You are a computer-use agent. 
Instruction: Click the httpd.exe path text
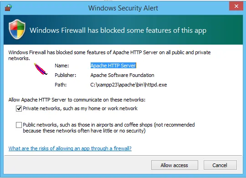tap(128, 85)
